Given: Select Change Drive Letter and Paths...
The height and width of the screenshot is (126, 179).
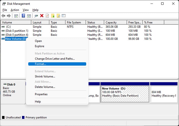Looking at the screenshot, I should click(x=57, y=59).
